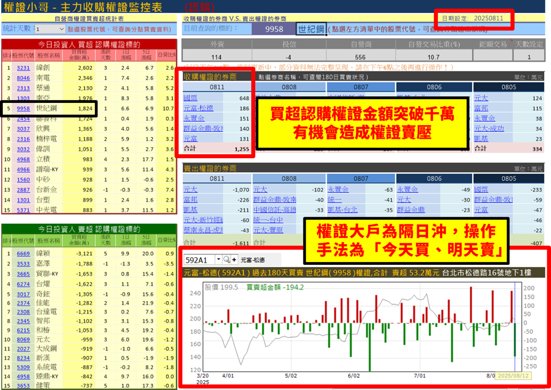Click the 天數設定 value cell showing 1

click(529, 57)
